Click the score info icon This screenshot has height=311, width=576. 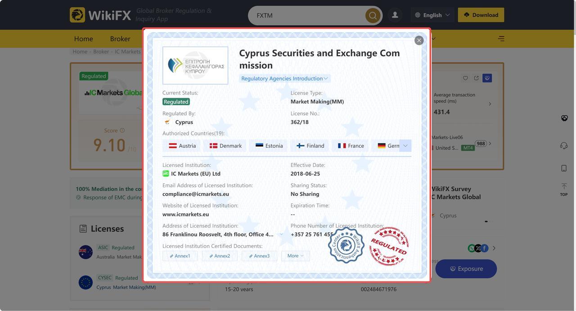point(122,131)
